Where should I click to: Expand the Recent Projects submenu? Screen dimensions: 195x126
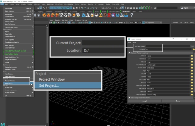tap(33, 93)
